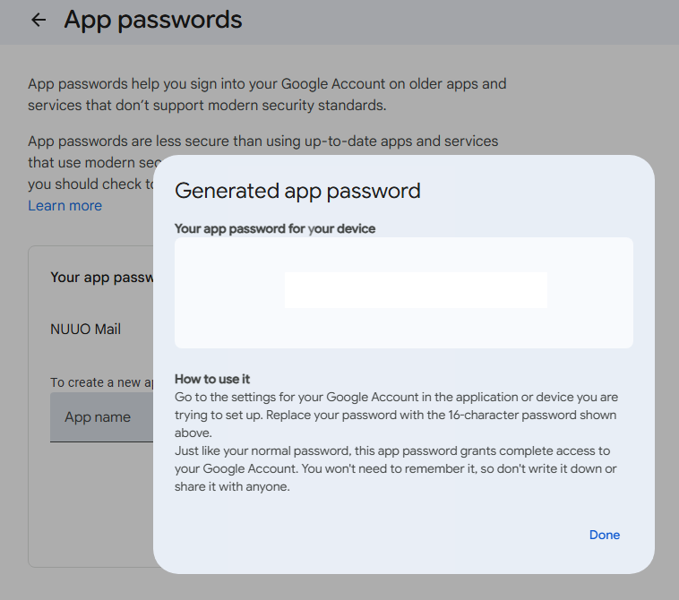Click the 'services that don't support' text line
Viewport: 679px width, 600px height.
(206, 106)
